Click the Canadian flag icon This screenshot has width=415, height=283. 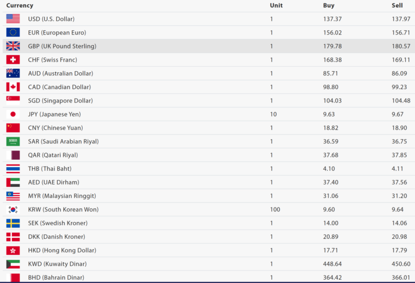tap(13, 87)
